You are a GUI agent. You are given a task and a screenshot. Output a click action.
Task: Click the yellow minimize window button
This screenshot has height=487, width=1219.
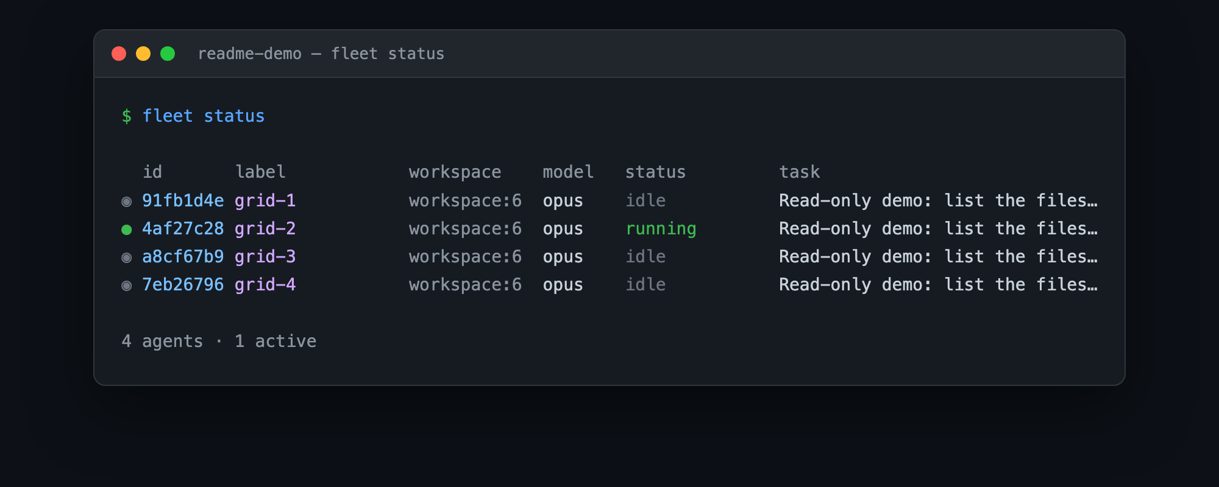pos(143,54)
